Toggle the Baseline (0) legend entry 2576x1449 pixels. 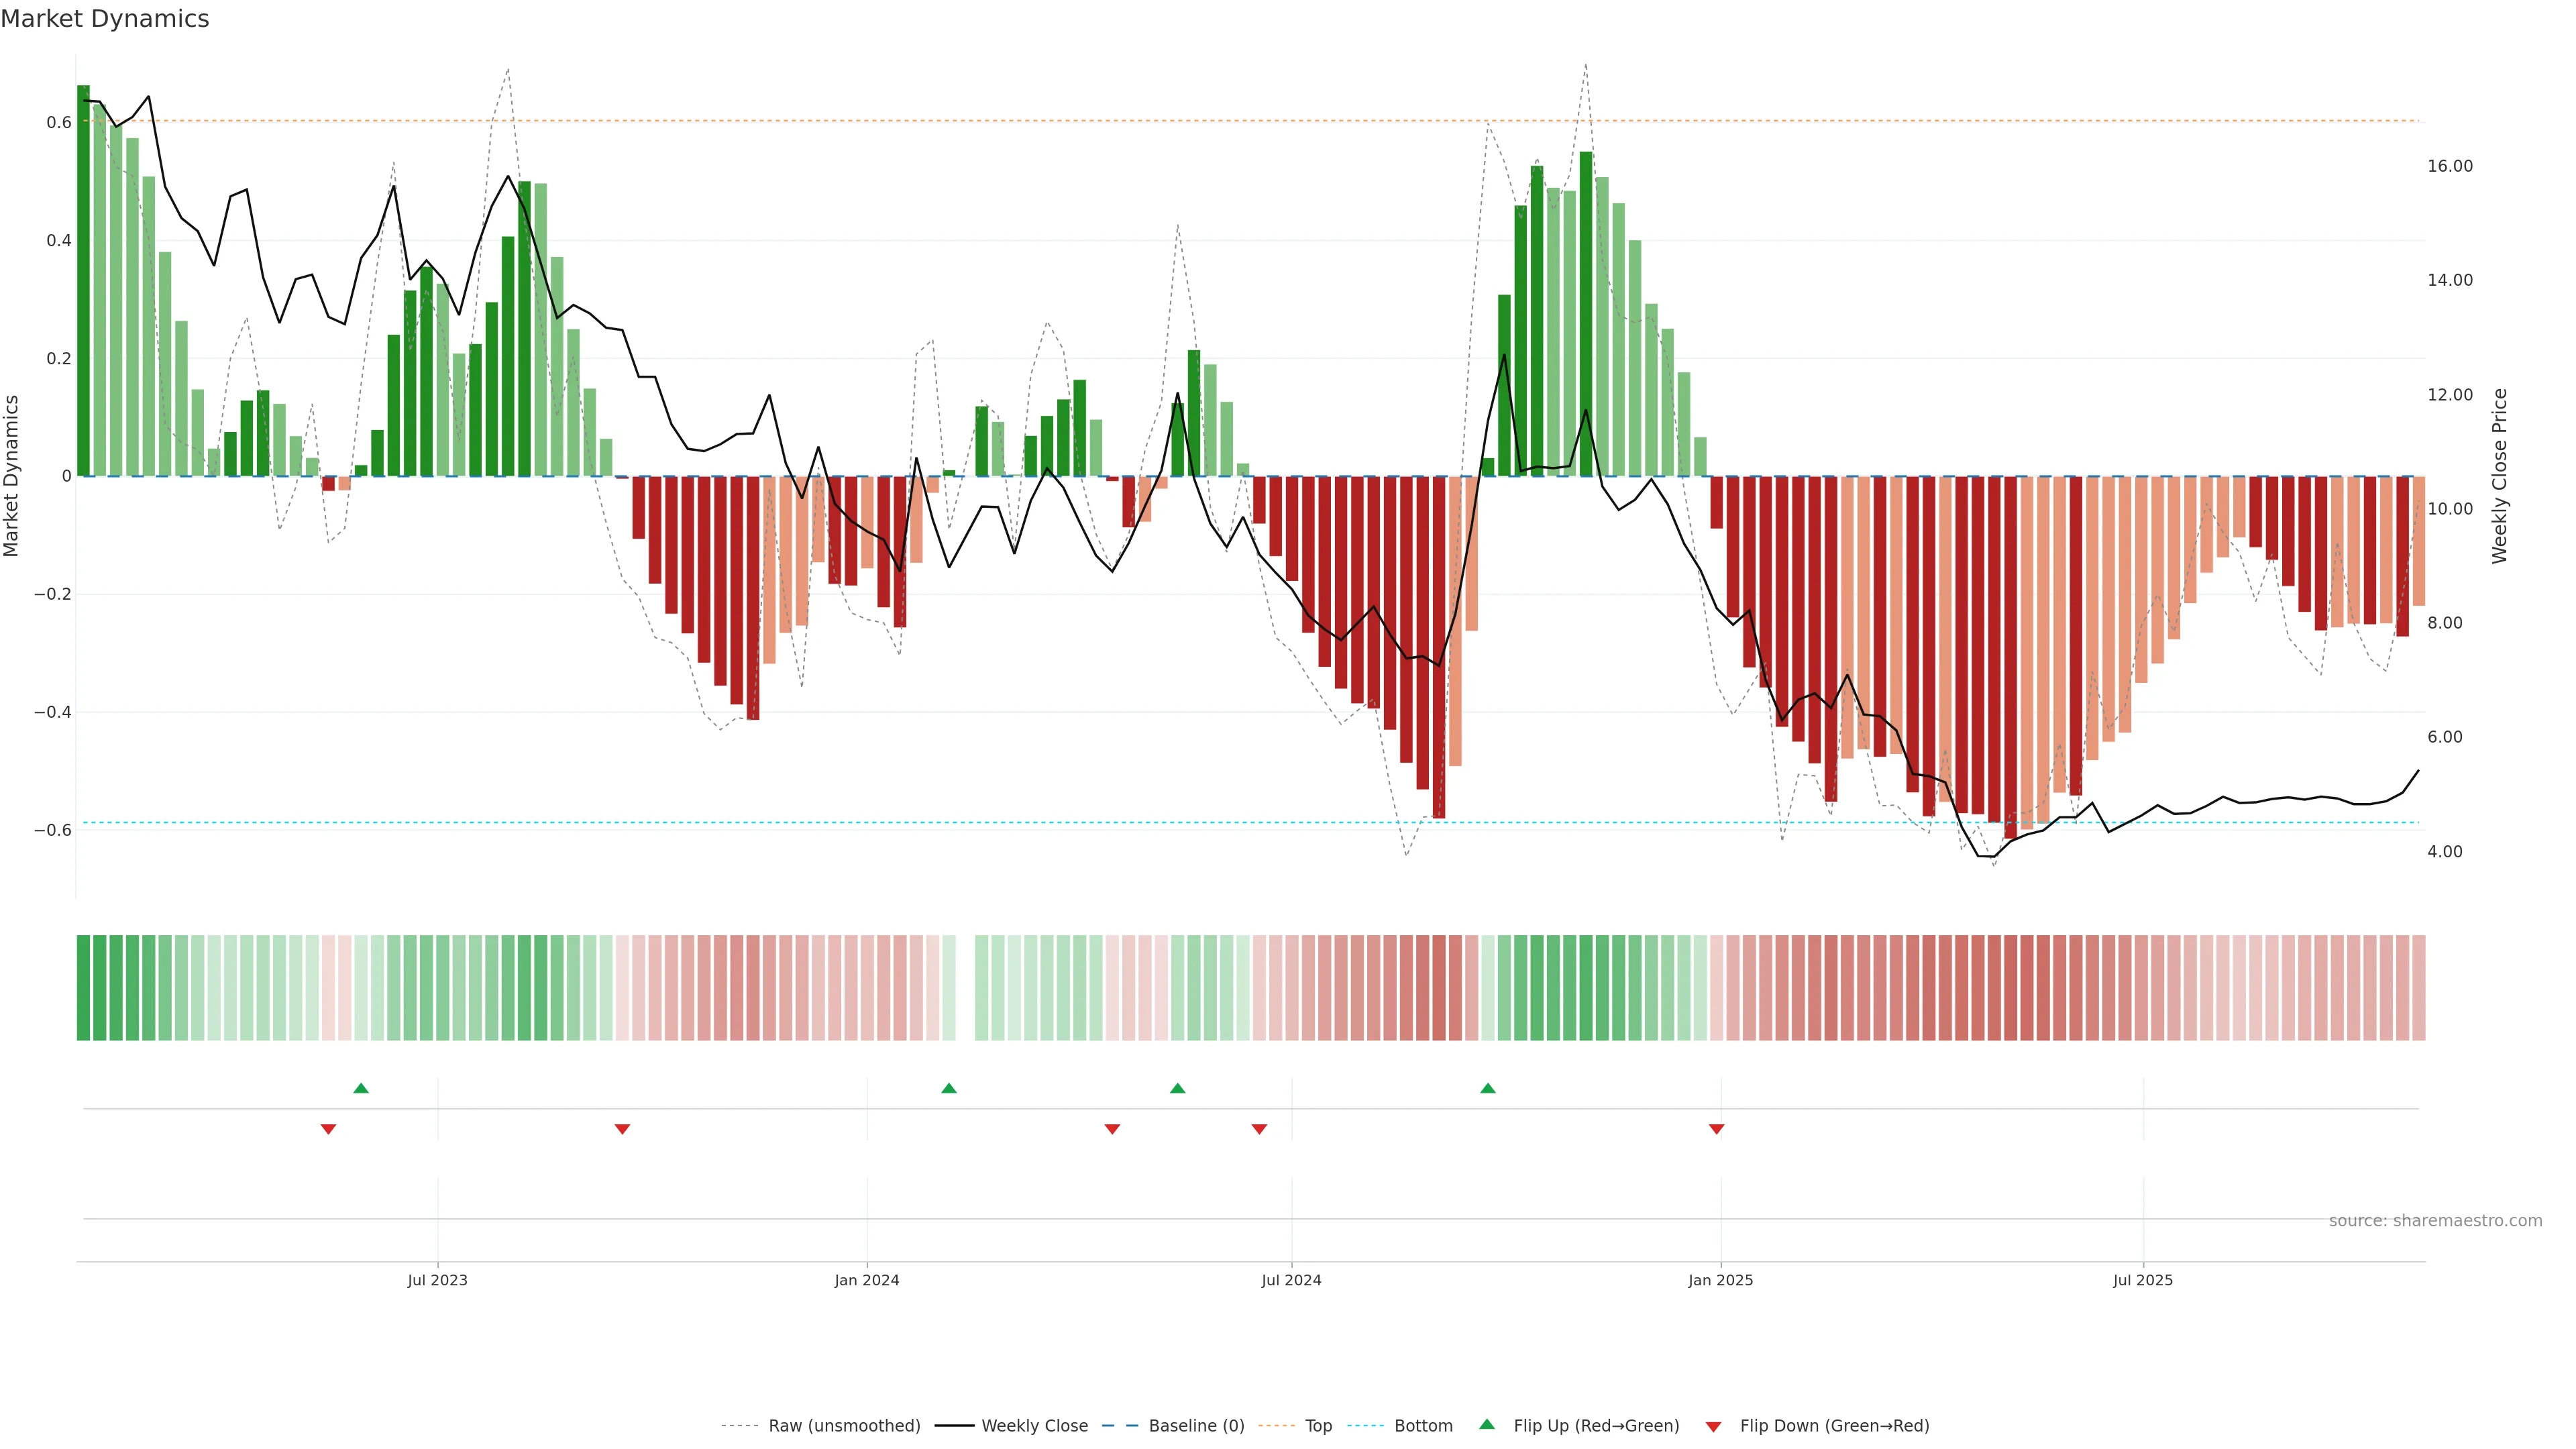[x=1196, y=1426]
